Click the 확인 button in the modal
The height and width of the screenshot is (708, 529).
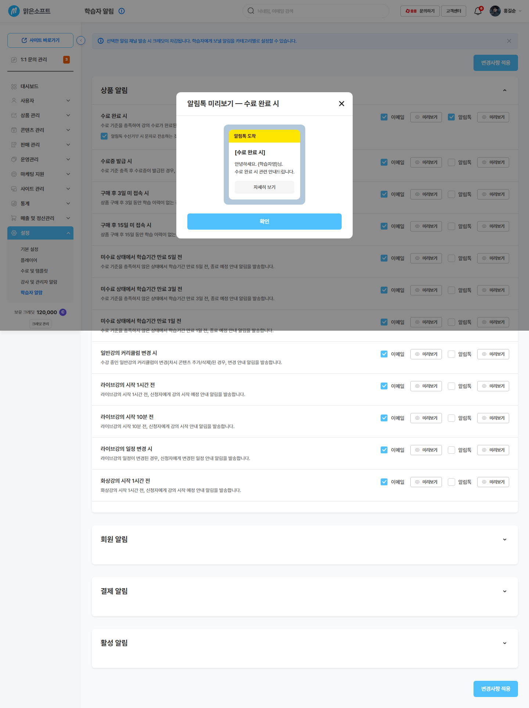(264, 222)
